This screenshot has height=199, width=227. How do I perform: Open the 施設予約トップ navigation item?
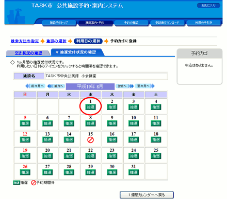[x=59, y=23]
